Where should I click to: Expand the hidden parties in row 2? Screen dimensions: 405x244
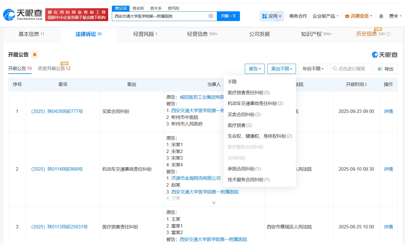213,202
